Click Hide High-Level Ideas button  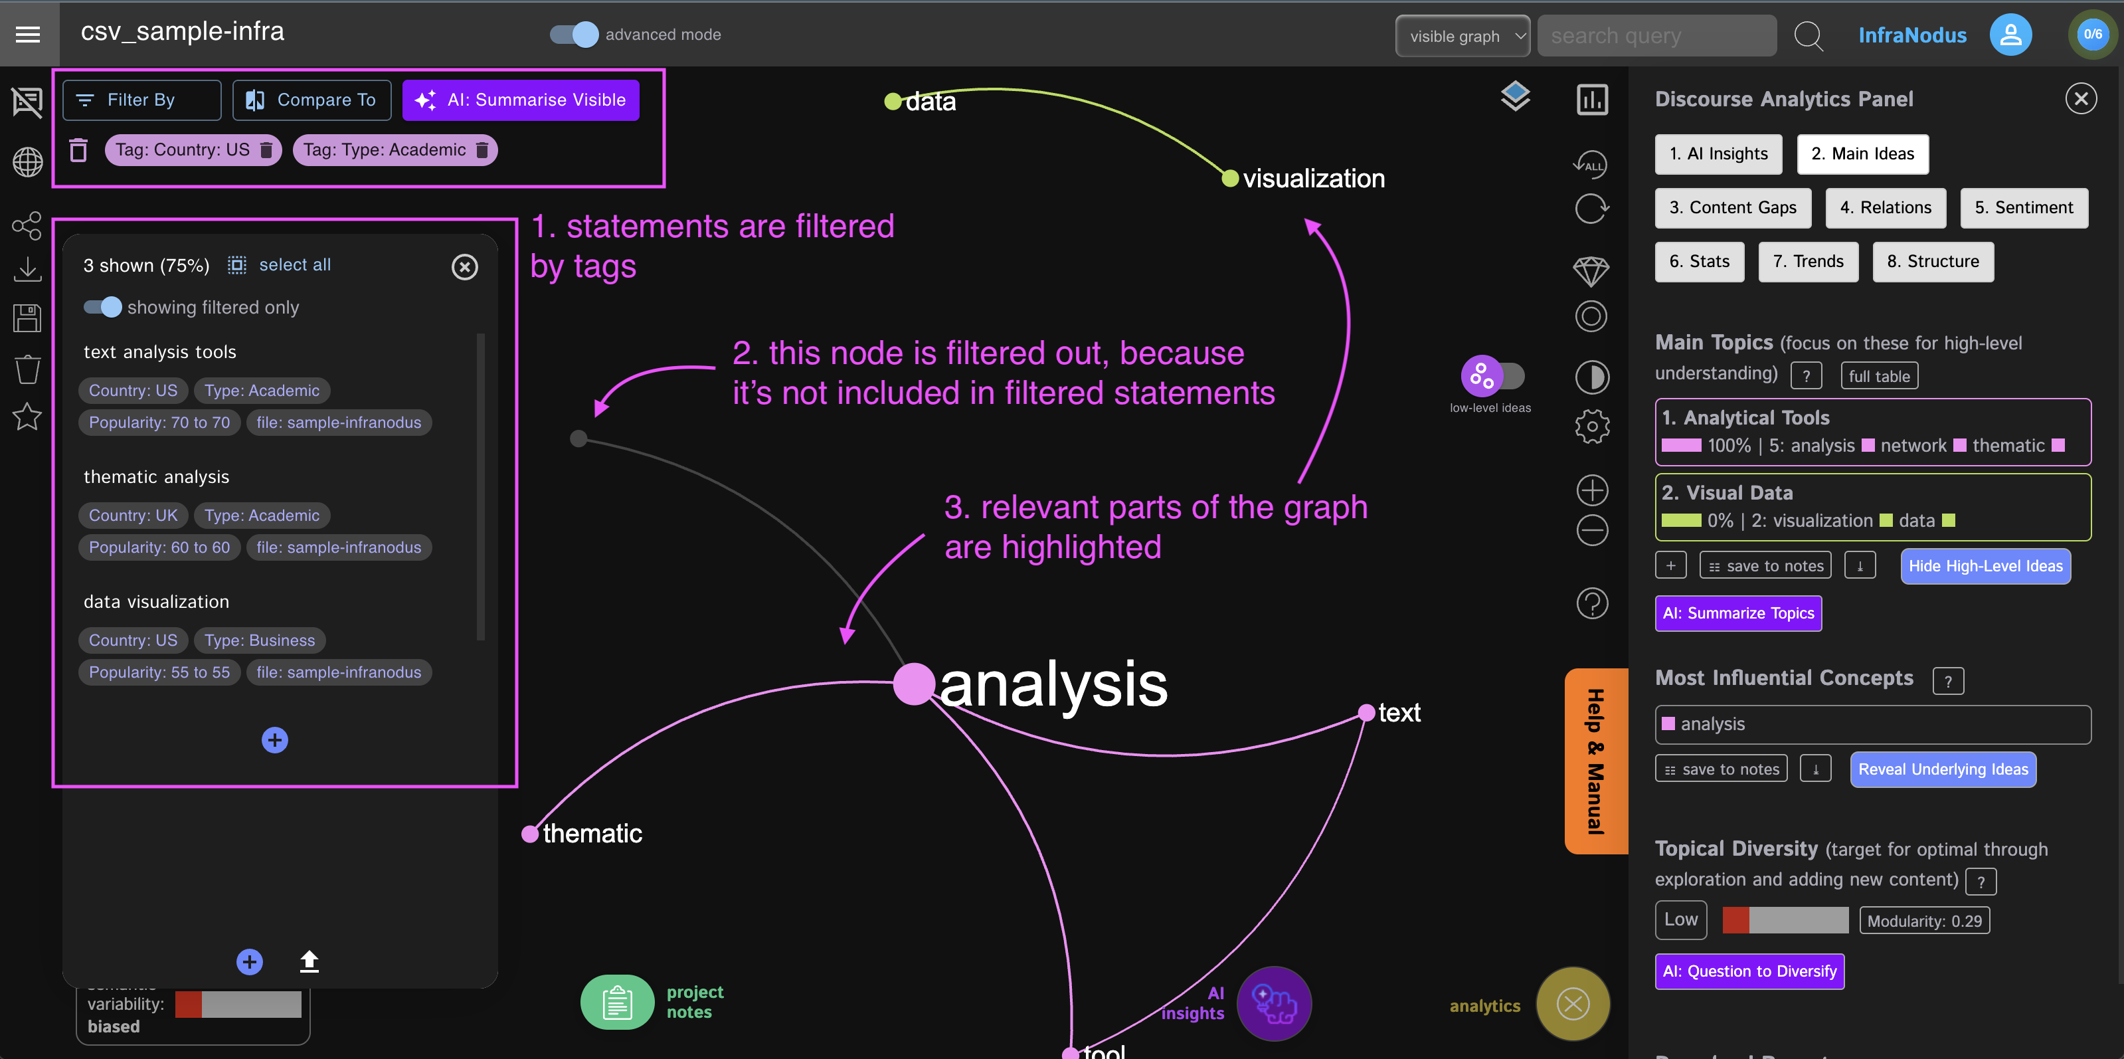click(x=1985, y=566)
